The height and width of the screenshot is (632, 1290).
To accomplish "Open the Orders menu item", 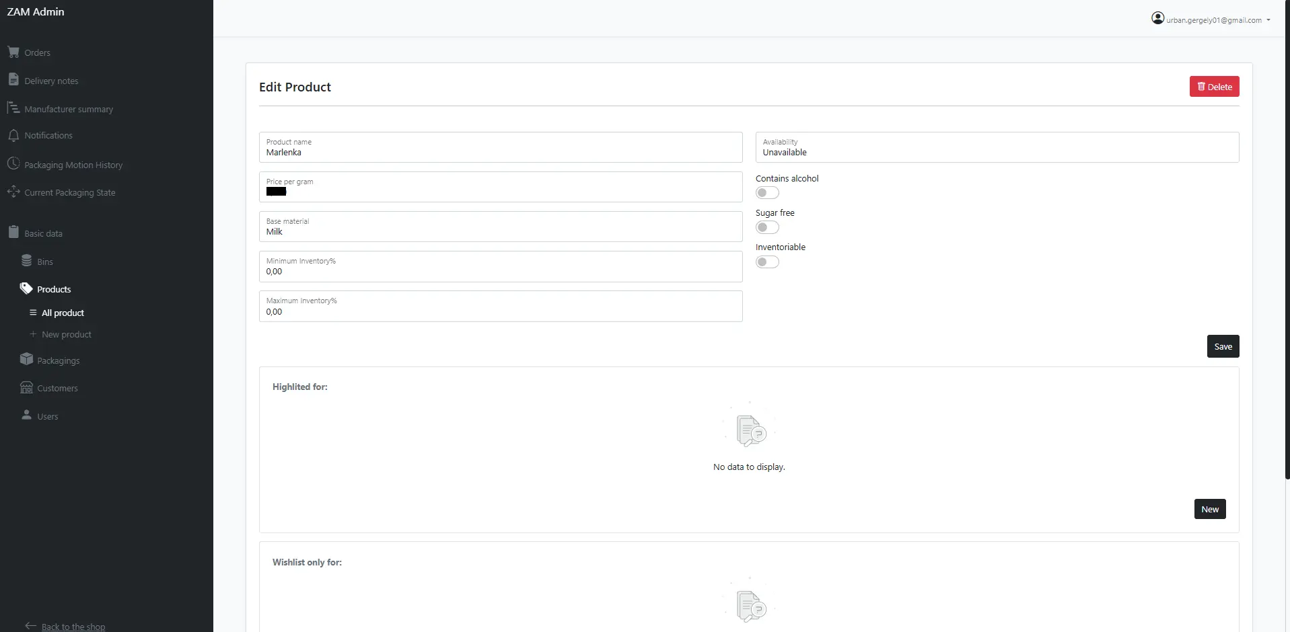I will [38, 52].
